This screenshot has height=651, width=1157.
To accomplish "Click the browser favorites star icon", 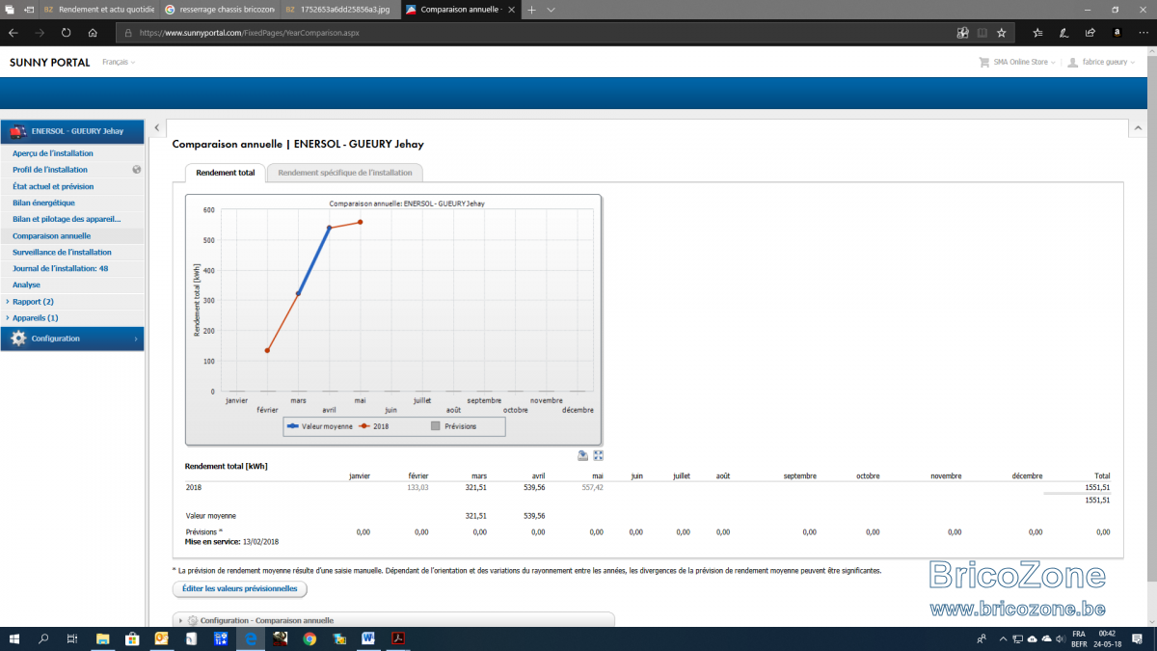I will coord(1002,32).
